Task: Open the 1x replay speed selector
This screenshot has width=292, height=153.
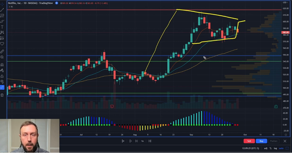Action: tap(143, 141)
